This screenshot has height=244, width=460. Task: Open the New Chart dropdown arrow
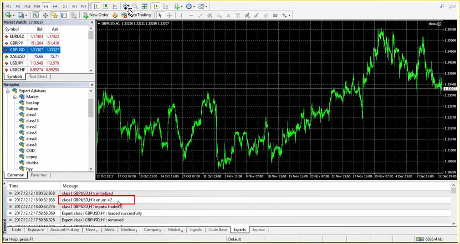tap(14, 15)
